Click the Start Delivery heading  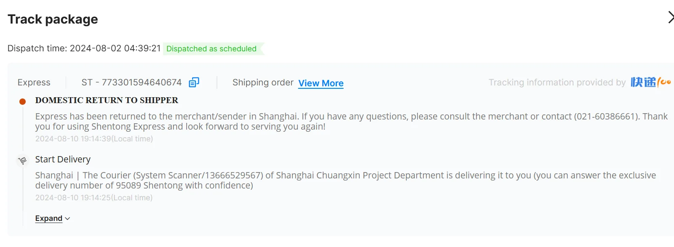(63, 159)
